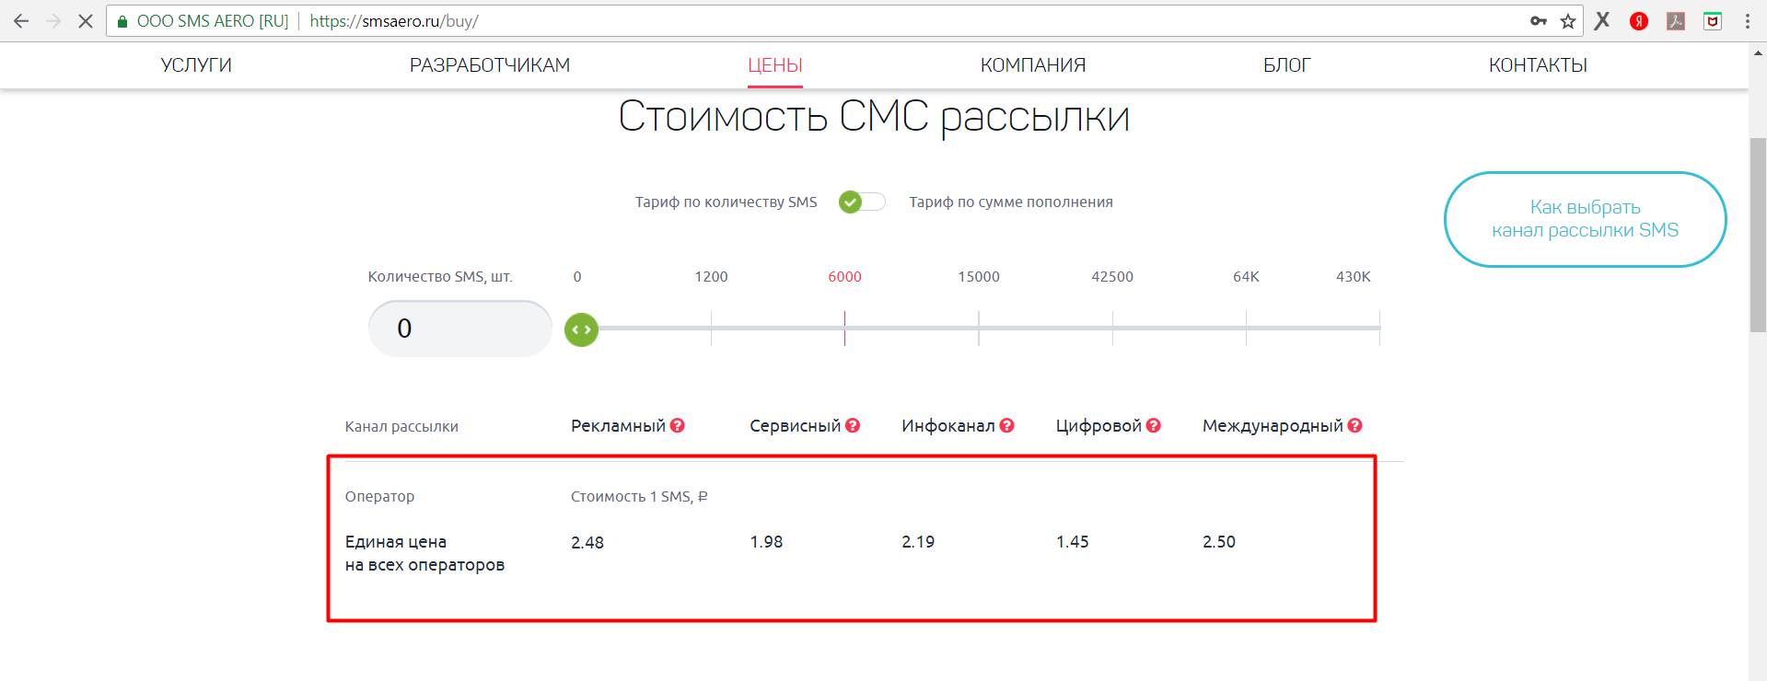Open Chrome three-dot menu
This screenshot has width=1767, height=681.
click(1748, 21)
